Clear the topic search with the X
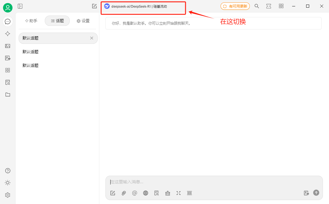329x204 pixels. click(92, 38)
